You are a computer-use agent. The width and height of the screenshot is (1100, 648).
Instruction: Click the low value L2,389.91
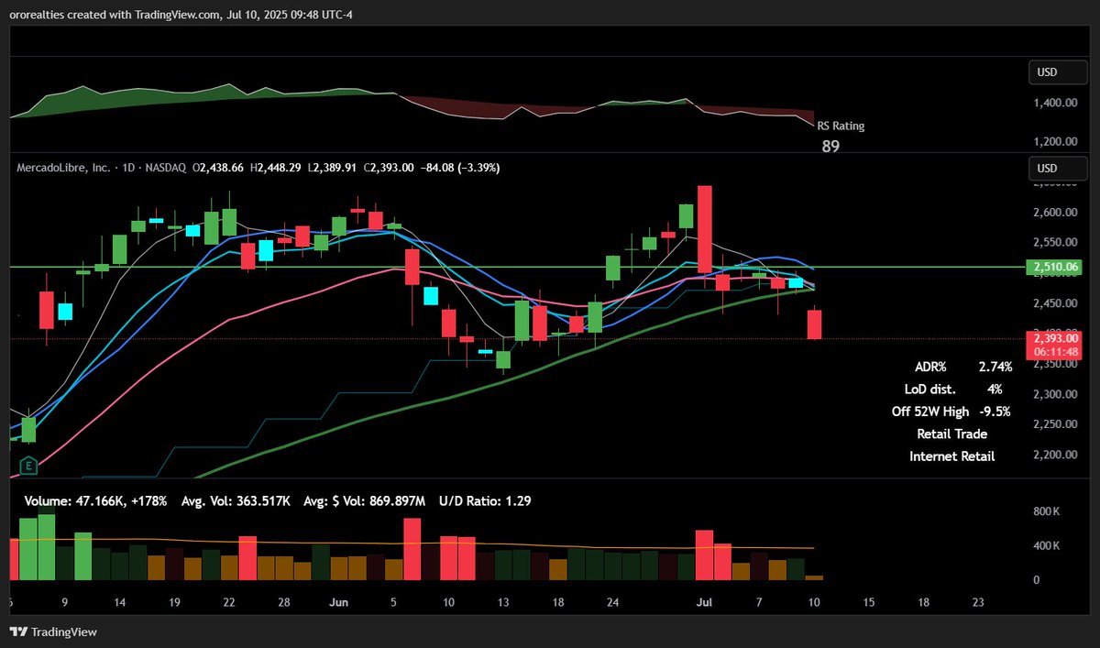tap(334, 168)
